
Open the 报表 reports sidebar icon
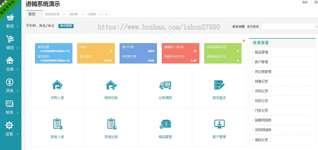pyautogui.click(x=10, y=104)
